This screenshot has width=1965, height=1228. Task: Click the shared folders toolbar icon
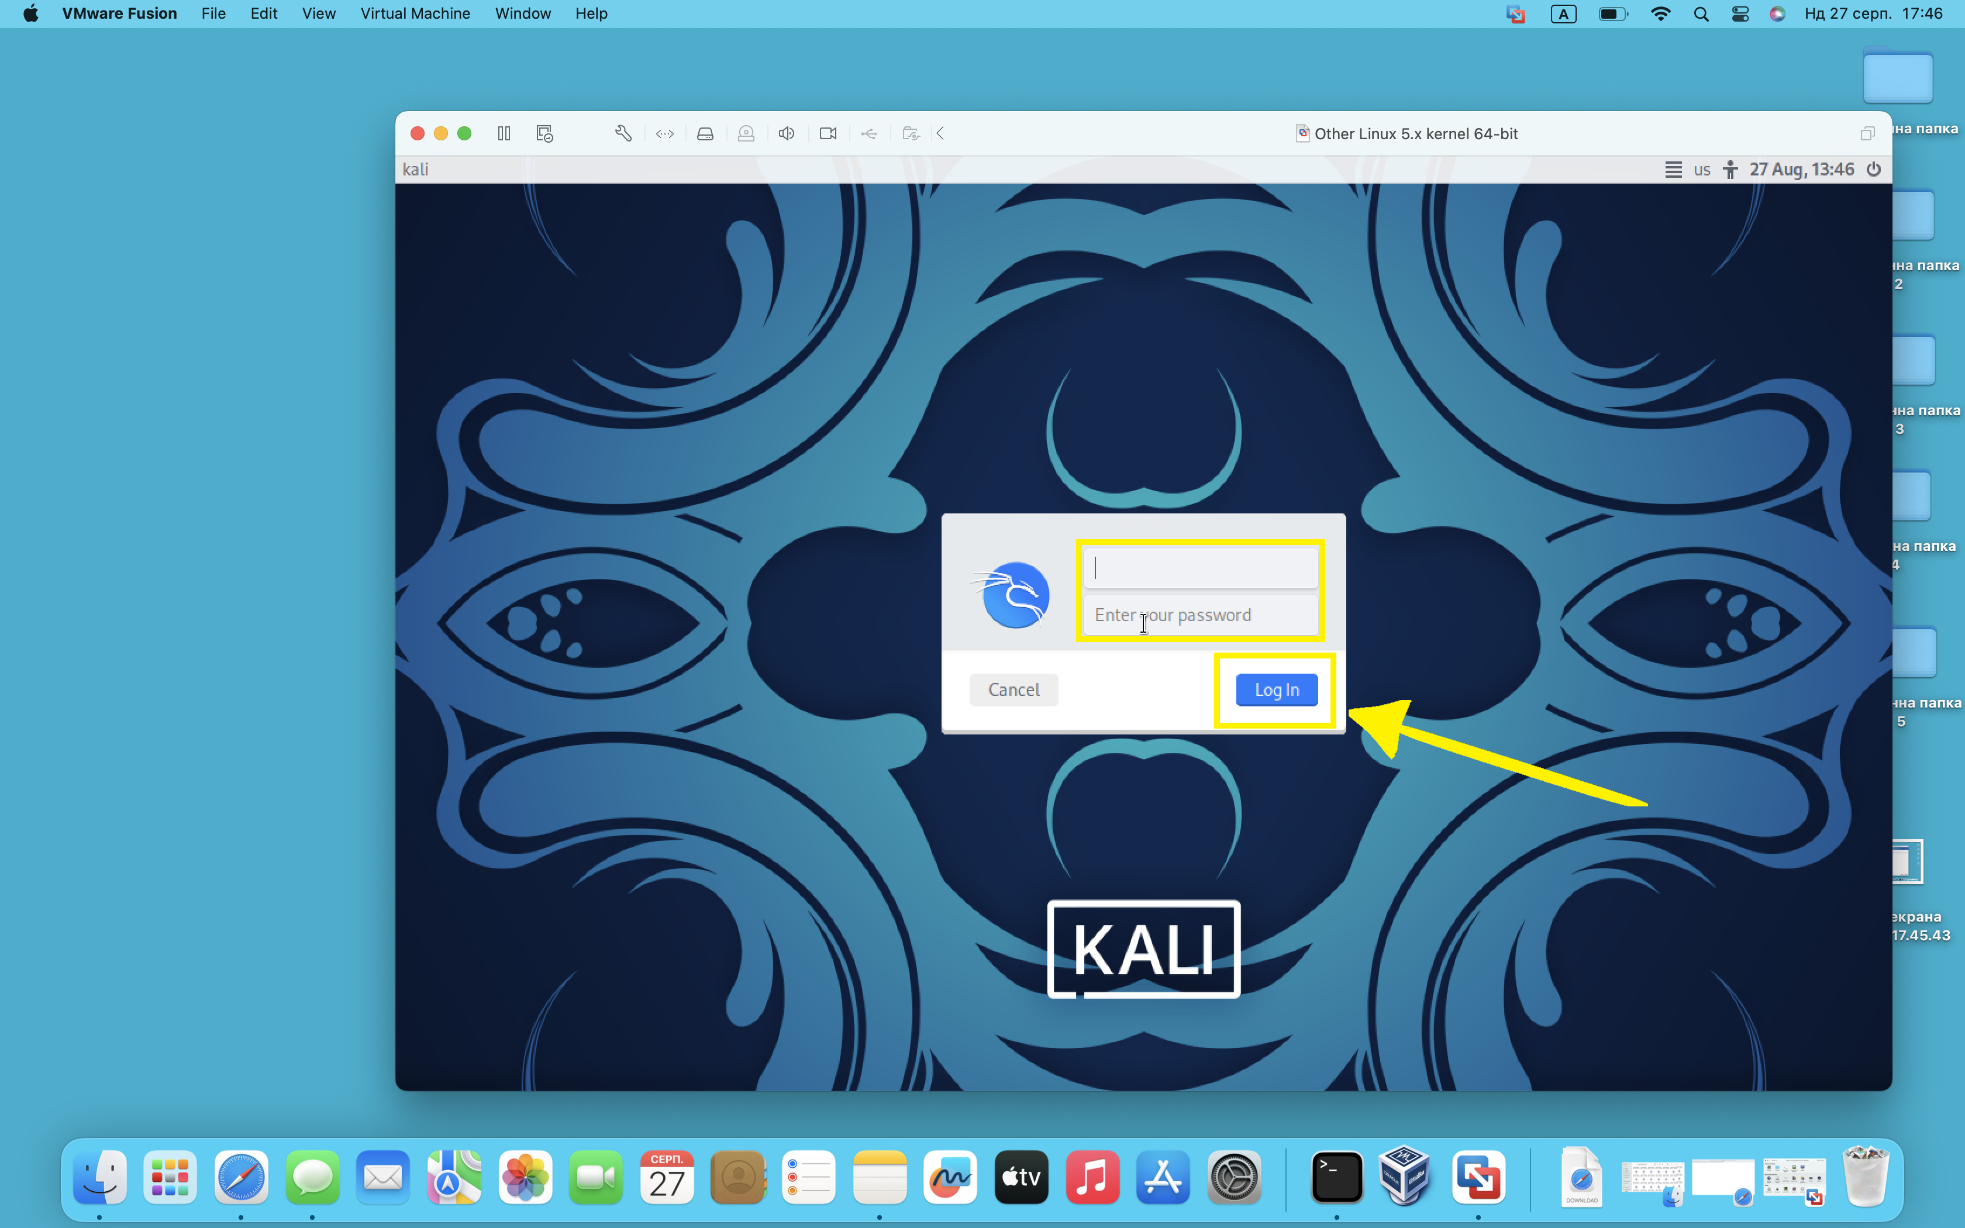[x=911, y=133]
